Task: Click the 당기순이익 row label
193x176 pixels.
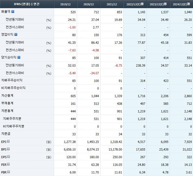Action: point(9,57)
